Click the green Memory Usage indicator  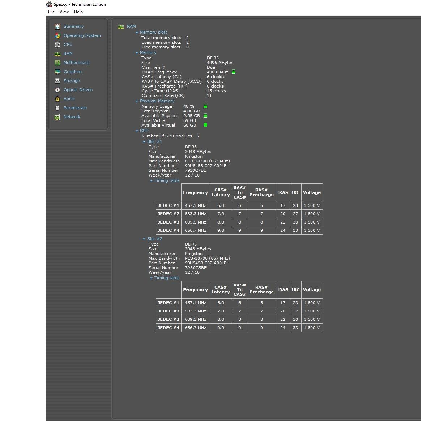205,106
